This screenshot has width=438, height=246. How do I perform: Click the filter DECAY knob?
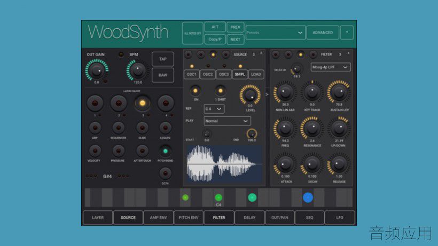click(312, 164)
